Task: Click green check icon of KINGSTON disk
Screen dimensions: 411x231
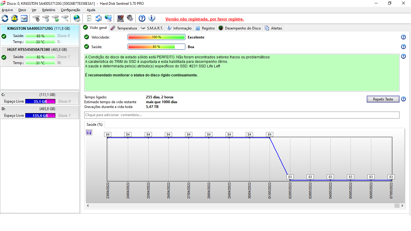Action: pos(4,36)
